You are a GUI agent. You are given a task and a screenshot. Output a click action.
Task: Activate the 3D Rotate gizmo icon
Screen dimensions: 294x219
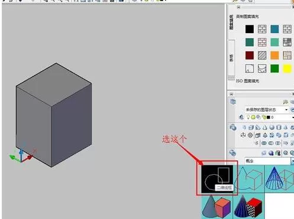(250, 135)
